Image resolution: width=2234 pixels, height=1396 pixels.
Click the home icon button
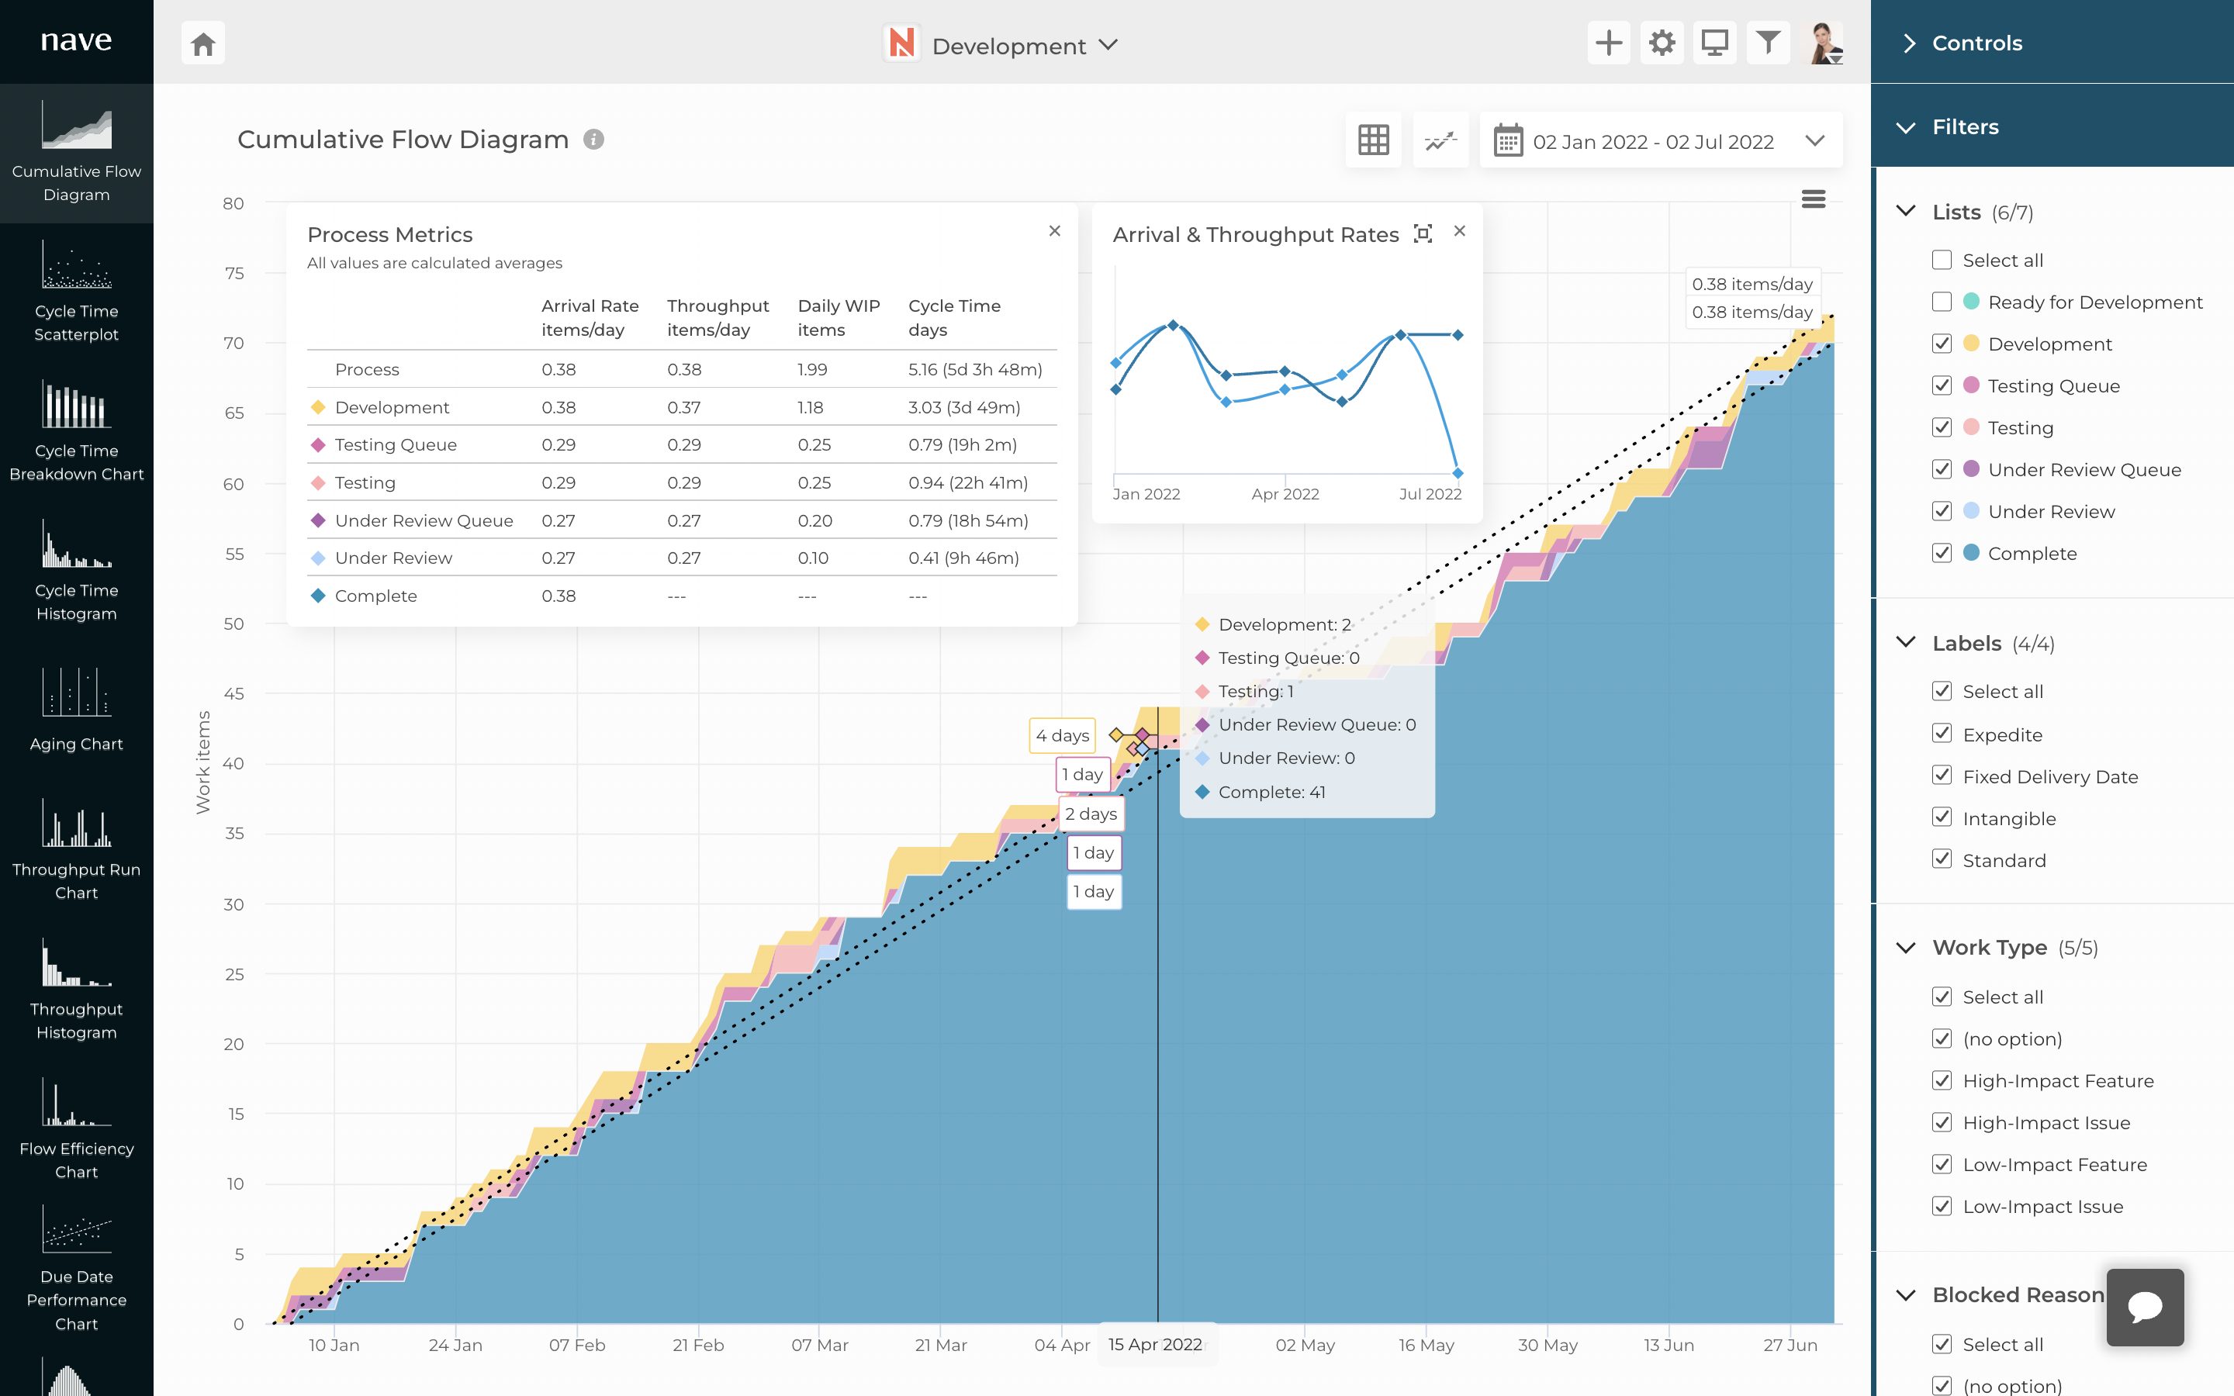pyautogui.click(x=203, y=43)
